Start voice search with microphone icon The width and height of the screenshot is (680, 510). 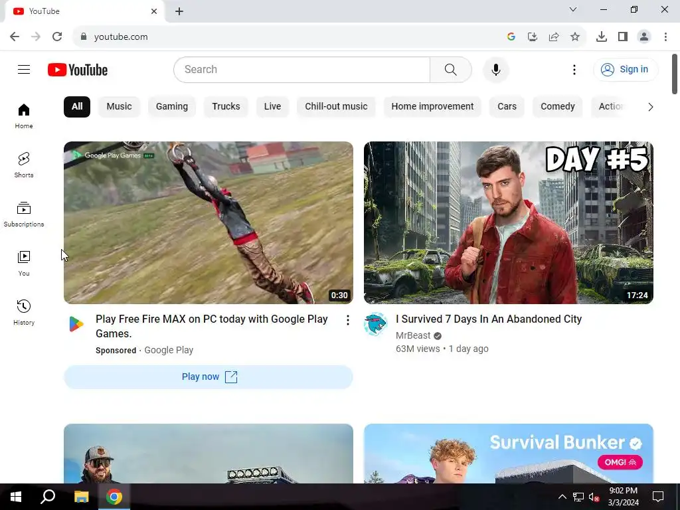click(x=495, y=69)
